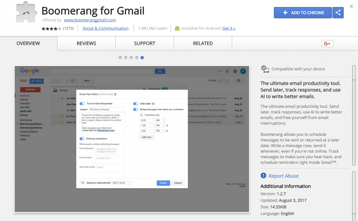The width and height of the screenshot is (358, 221).
Task: Open the Related tab
Action: point(203,43)
